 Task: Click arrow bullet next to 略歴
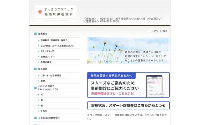point(38,81)
